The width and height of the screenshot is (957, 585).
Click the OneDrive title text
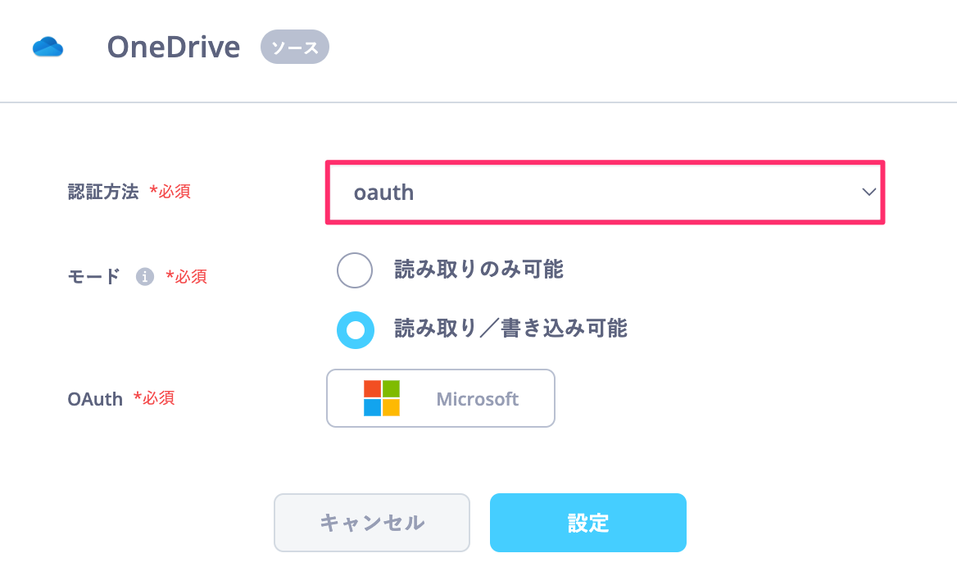173,47
